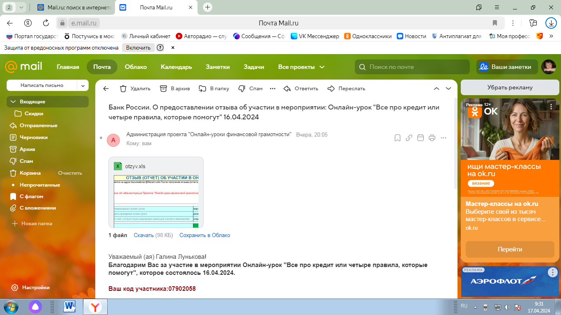Click the Mail.ru logo
Screen dimensions: 561x315
23,67
